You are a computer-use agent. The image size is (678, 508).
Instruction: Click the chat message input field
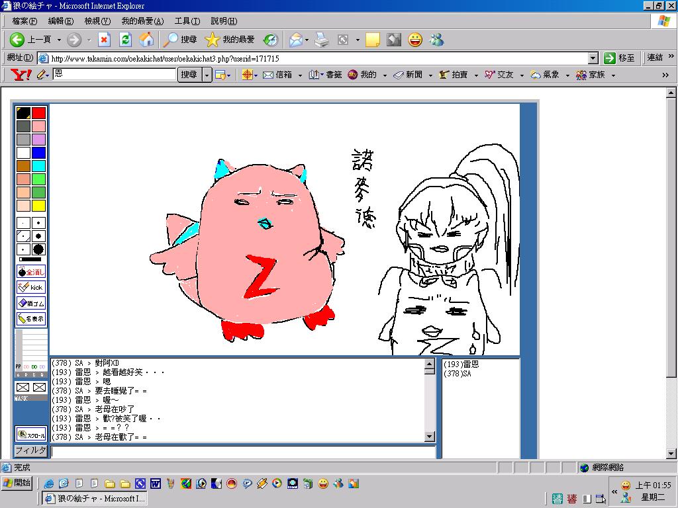click(243, 452)
